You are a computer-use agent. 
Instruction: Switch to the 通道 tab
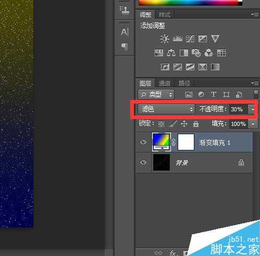click(x=165, y=83)
